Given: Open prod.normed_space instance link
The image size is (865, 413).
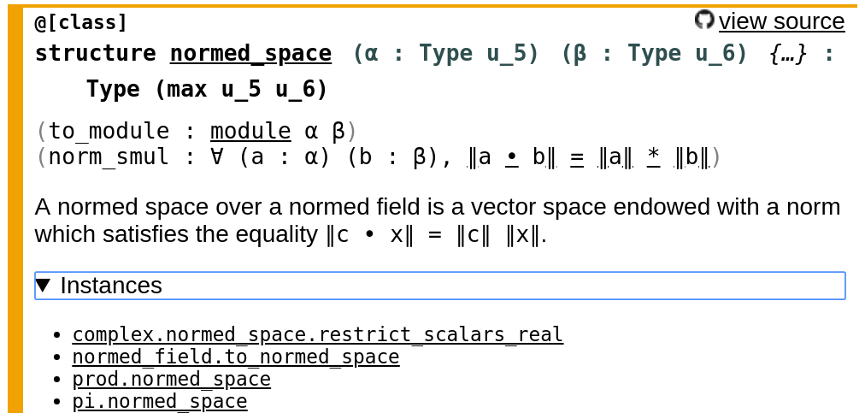Looking at the screenshot, I should click(172, 380).
